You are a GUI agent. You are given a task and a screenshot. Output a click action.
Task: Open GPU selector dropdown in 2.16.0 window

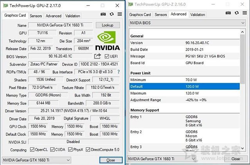tap(161, 159)
